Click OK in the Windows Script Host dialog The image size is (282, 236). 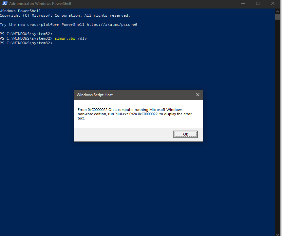(x=185, y=134)
